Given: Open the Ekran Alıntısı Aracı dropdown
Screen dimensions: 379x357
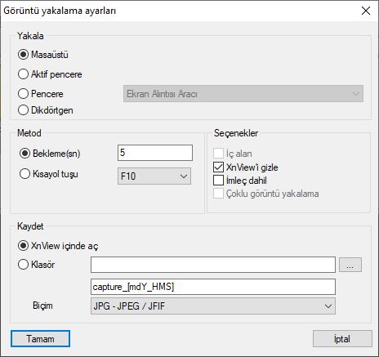Looking at the screenshot, I should point(243,94).
